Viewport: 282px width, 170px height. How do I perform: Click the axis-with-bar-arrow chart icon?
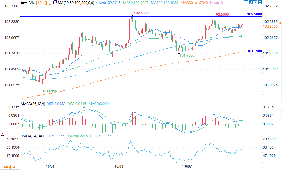click(x=250, y=2)
